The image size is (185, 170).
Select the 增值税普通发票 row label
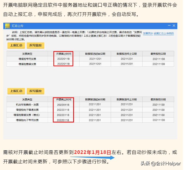pos(27,64)
